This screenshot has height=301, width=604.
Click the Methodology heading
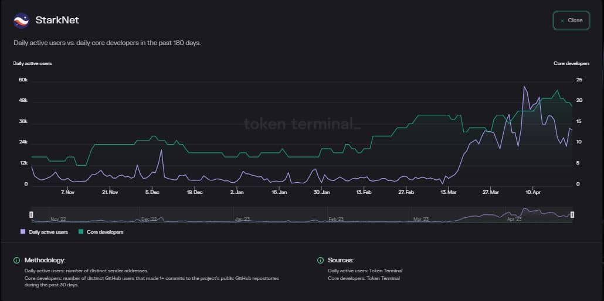click(x=45, y=260)
